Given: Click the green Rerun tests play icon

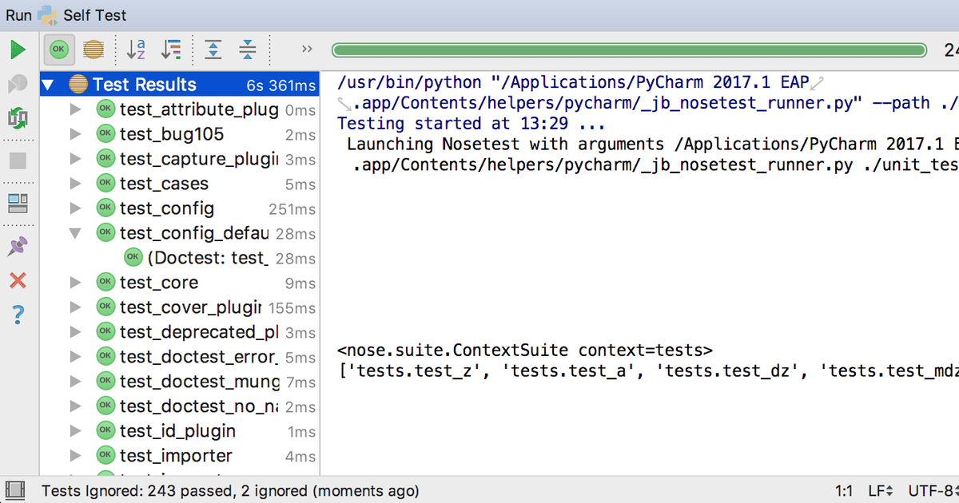Looking at the screenshot, I should tap(18, 50).
